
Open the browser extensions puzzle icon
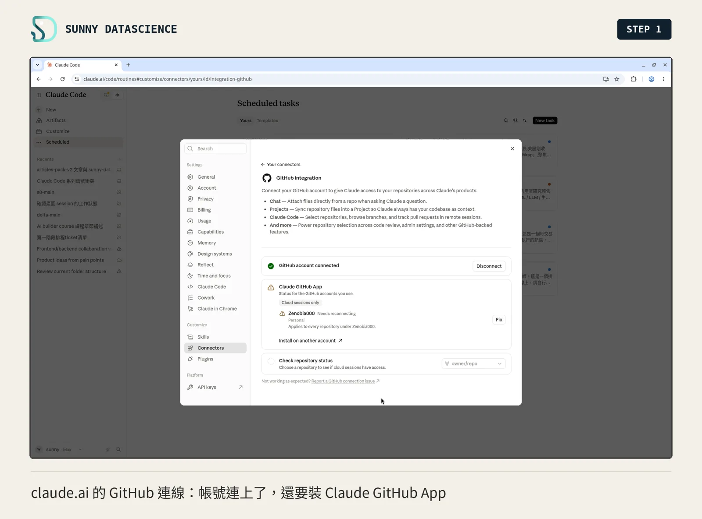633,79
